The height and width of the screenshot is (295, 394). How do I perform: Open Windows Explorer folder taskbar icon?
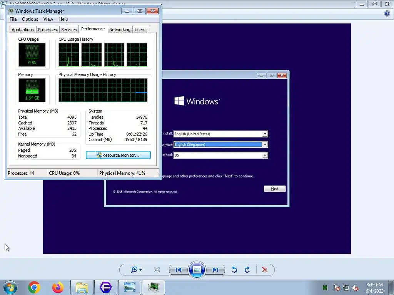(x=82, y=287)
